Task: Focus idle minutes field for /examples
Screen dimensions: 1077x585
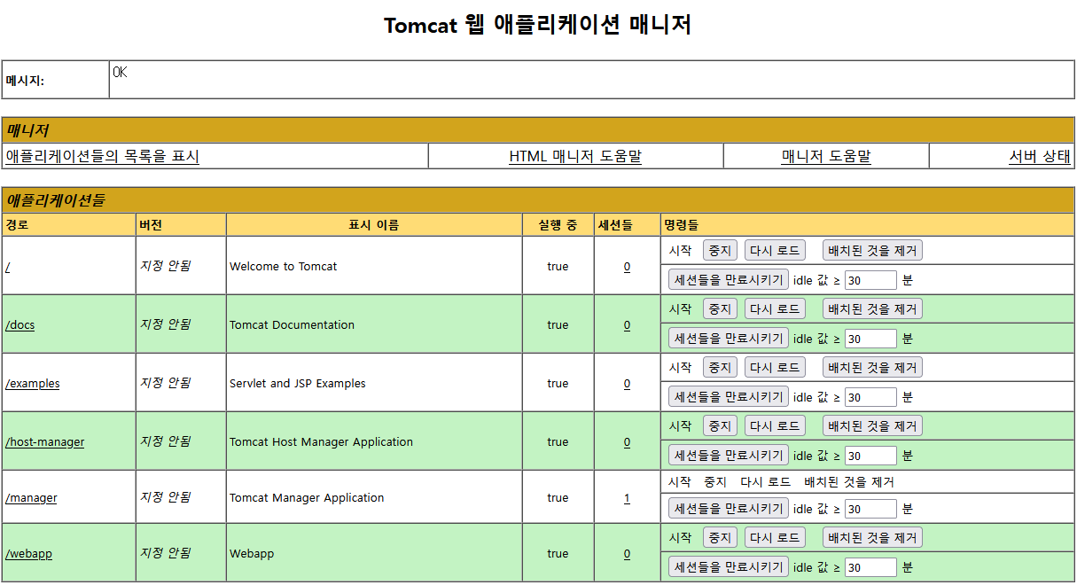Action: (x=870, y=397)
